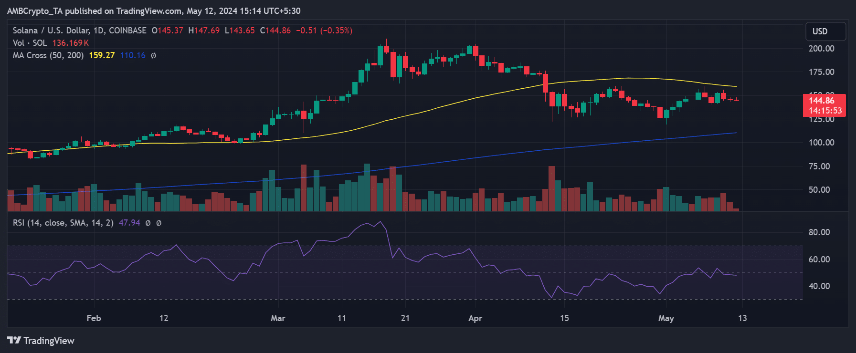Screen dimensions: 856x353
Task: Click the countdown timer 14:15:53
Action: (x=825, y=111)
